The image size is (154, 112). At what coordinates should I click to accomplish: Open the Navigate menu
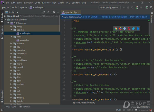(x=28, y=3)
